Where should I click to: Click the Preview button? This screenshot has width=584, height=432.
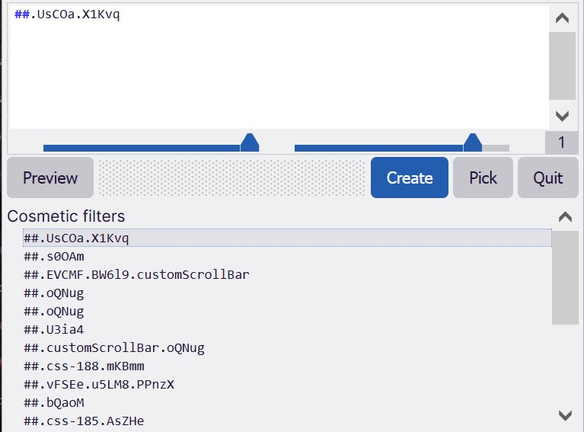(50, 178)
